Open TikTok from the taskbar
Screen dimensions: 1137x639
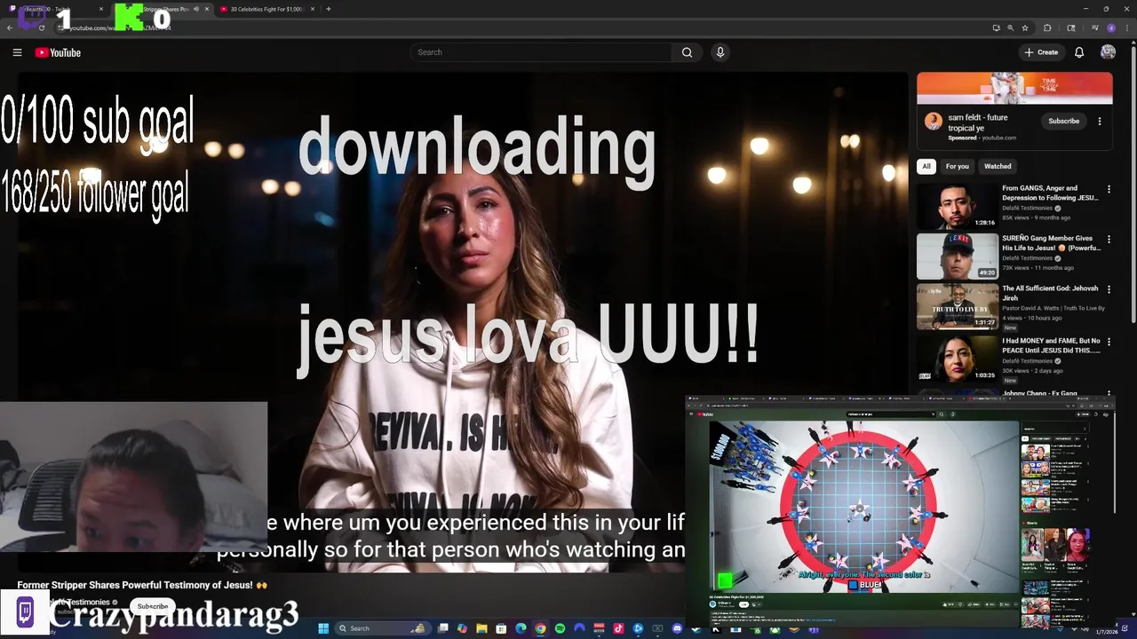pos(618,628)
